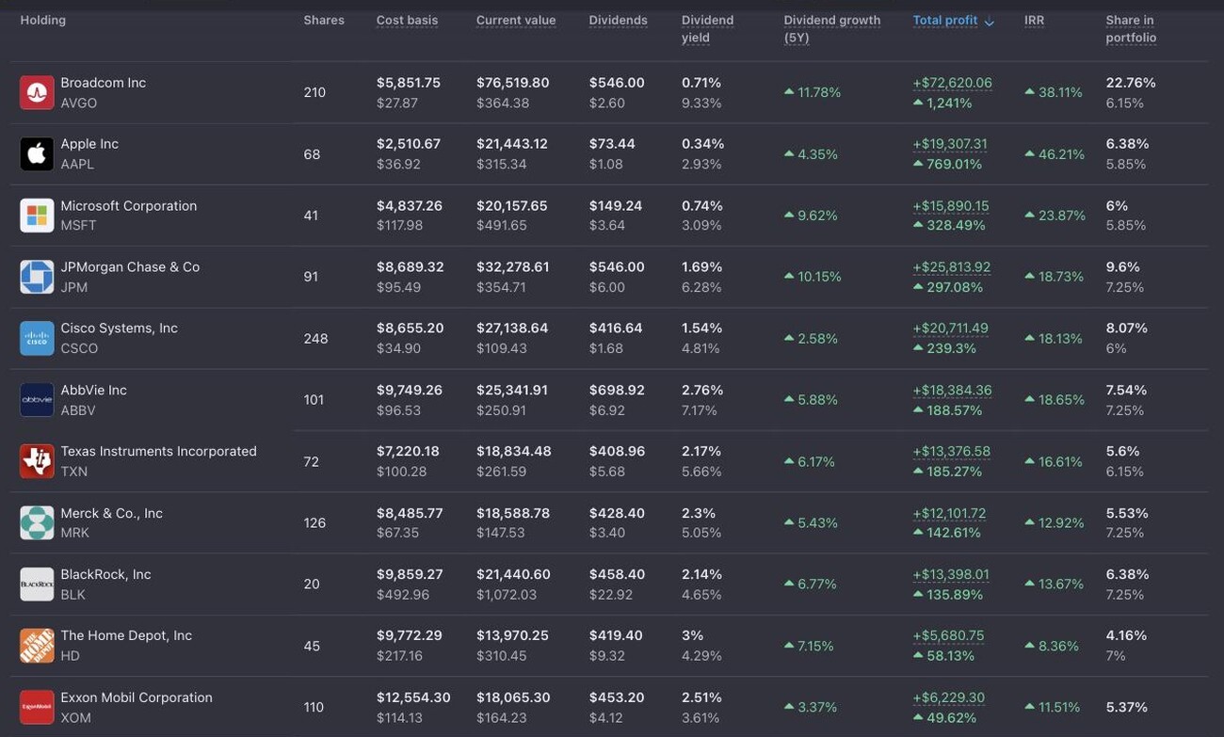Click the CSCO ticker symbol
Screen dimensions: 1224x737
(x=79, y=349)
